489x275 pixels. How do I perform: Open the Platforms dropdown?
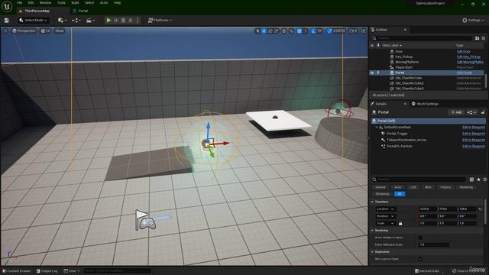pos(160,21)
